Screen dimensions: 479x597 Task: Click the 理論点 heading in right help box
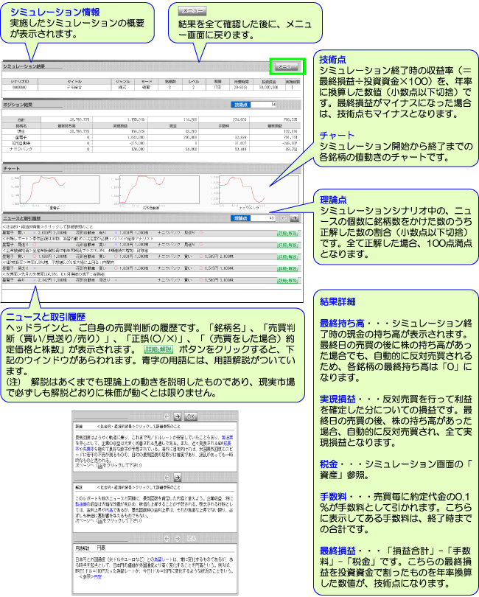point(333,200)
